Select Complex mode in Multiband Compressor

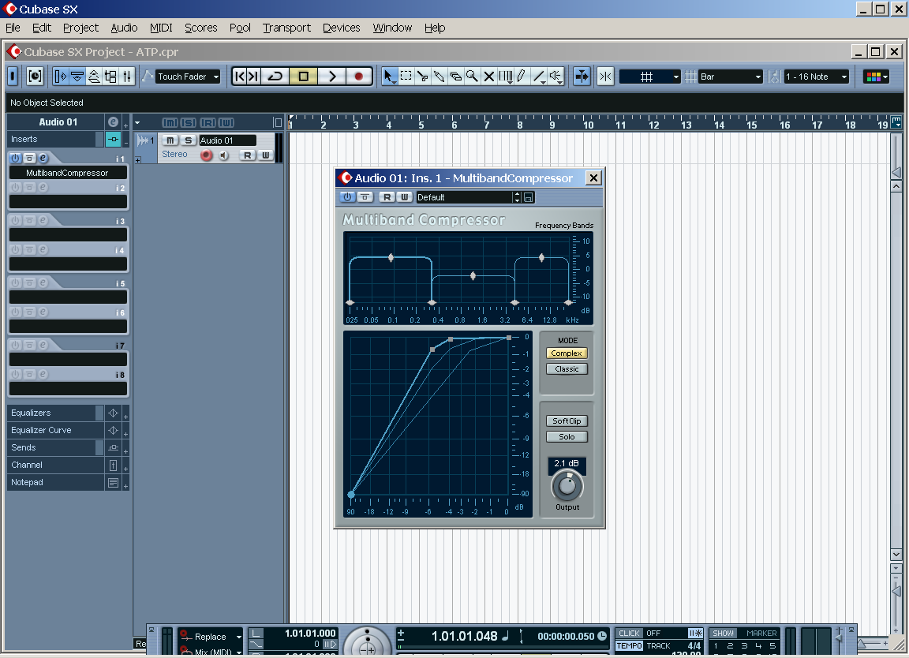click(567, 353)
